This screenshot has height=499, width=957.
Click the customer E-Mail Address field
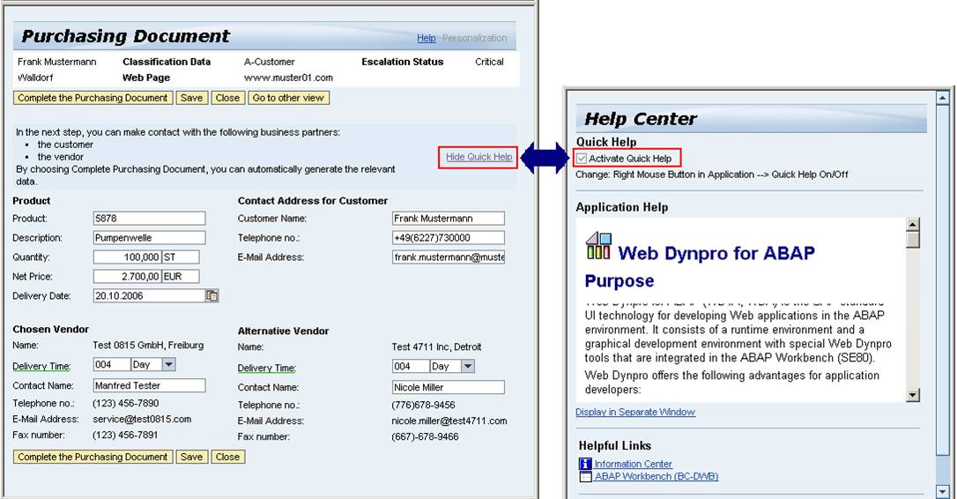pos(448,257)
